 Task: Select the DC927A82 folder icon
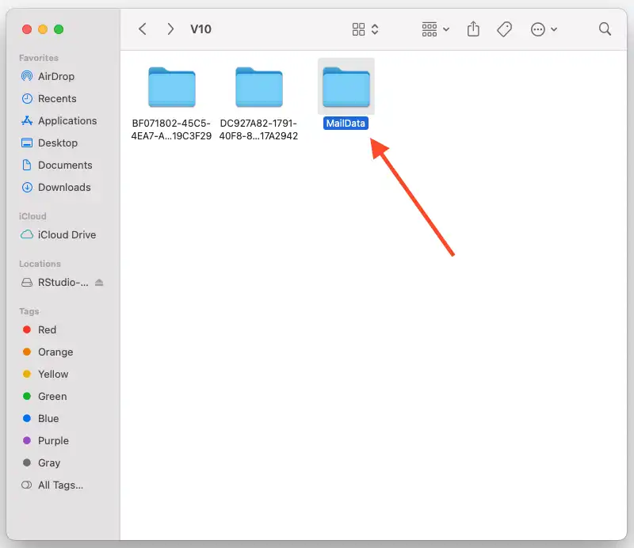[x=259, y=87]
